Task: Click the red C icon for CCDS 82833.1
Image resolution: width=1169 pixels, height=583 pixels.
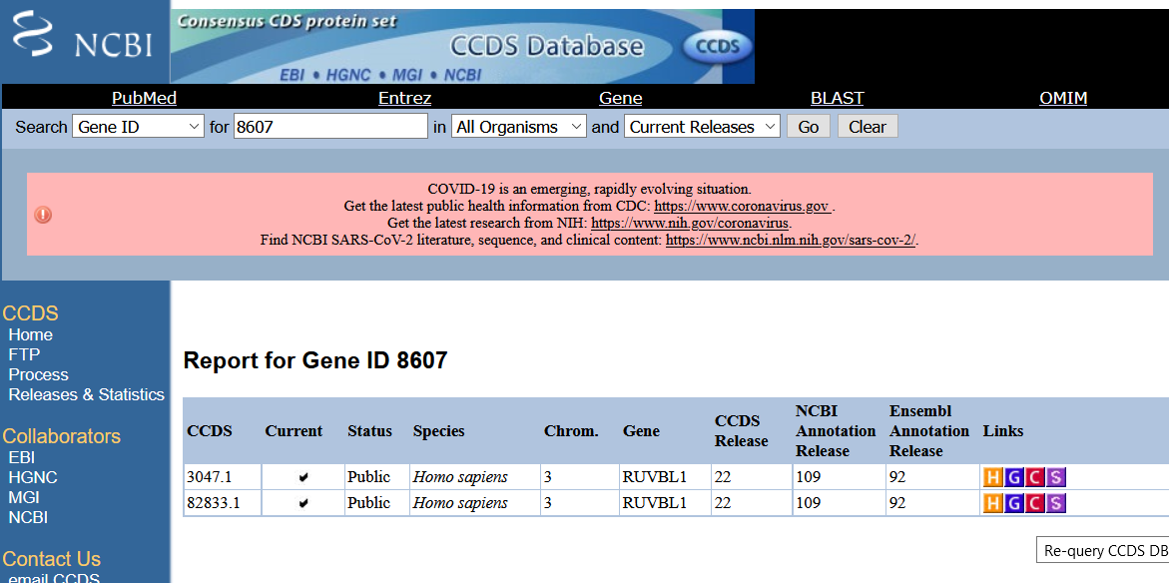Action: (x=1035, y=503)
